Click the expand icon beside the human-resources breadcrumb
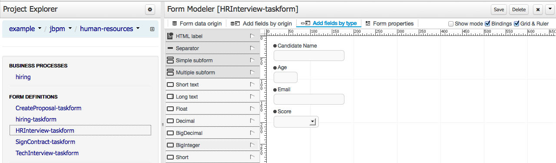 tap(152, 29)
